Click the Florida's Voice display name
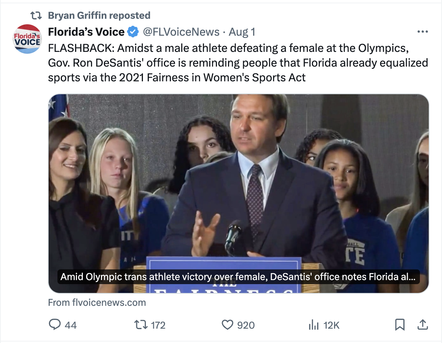 point(86,32)
